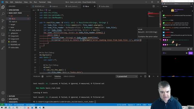Click the CRLF line ending status
The width and height of the screenshot is (194, 109).
pyautogui.click(x=144, y=105)
